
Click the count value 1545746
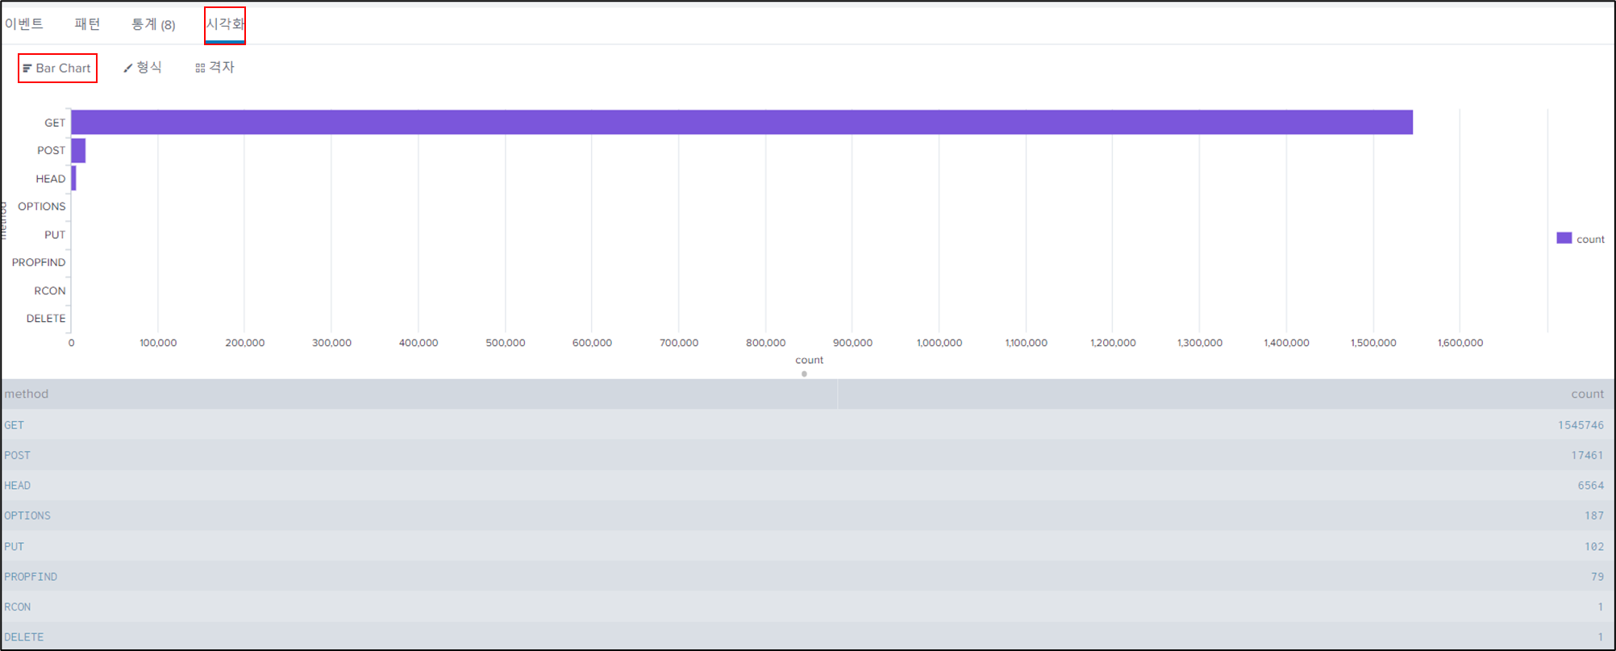coord(1581,425)
